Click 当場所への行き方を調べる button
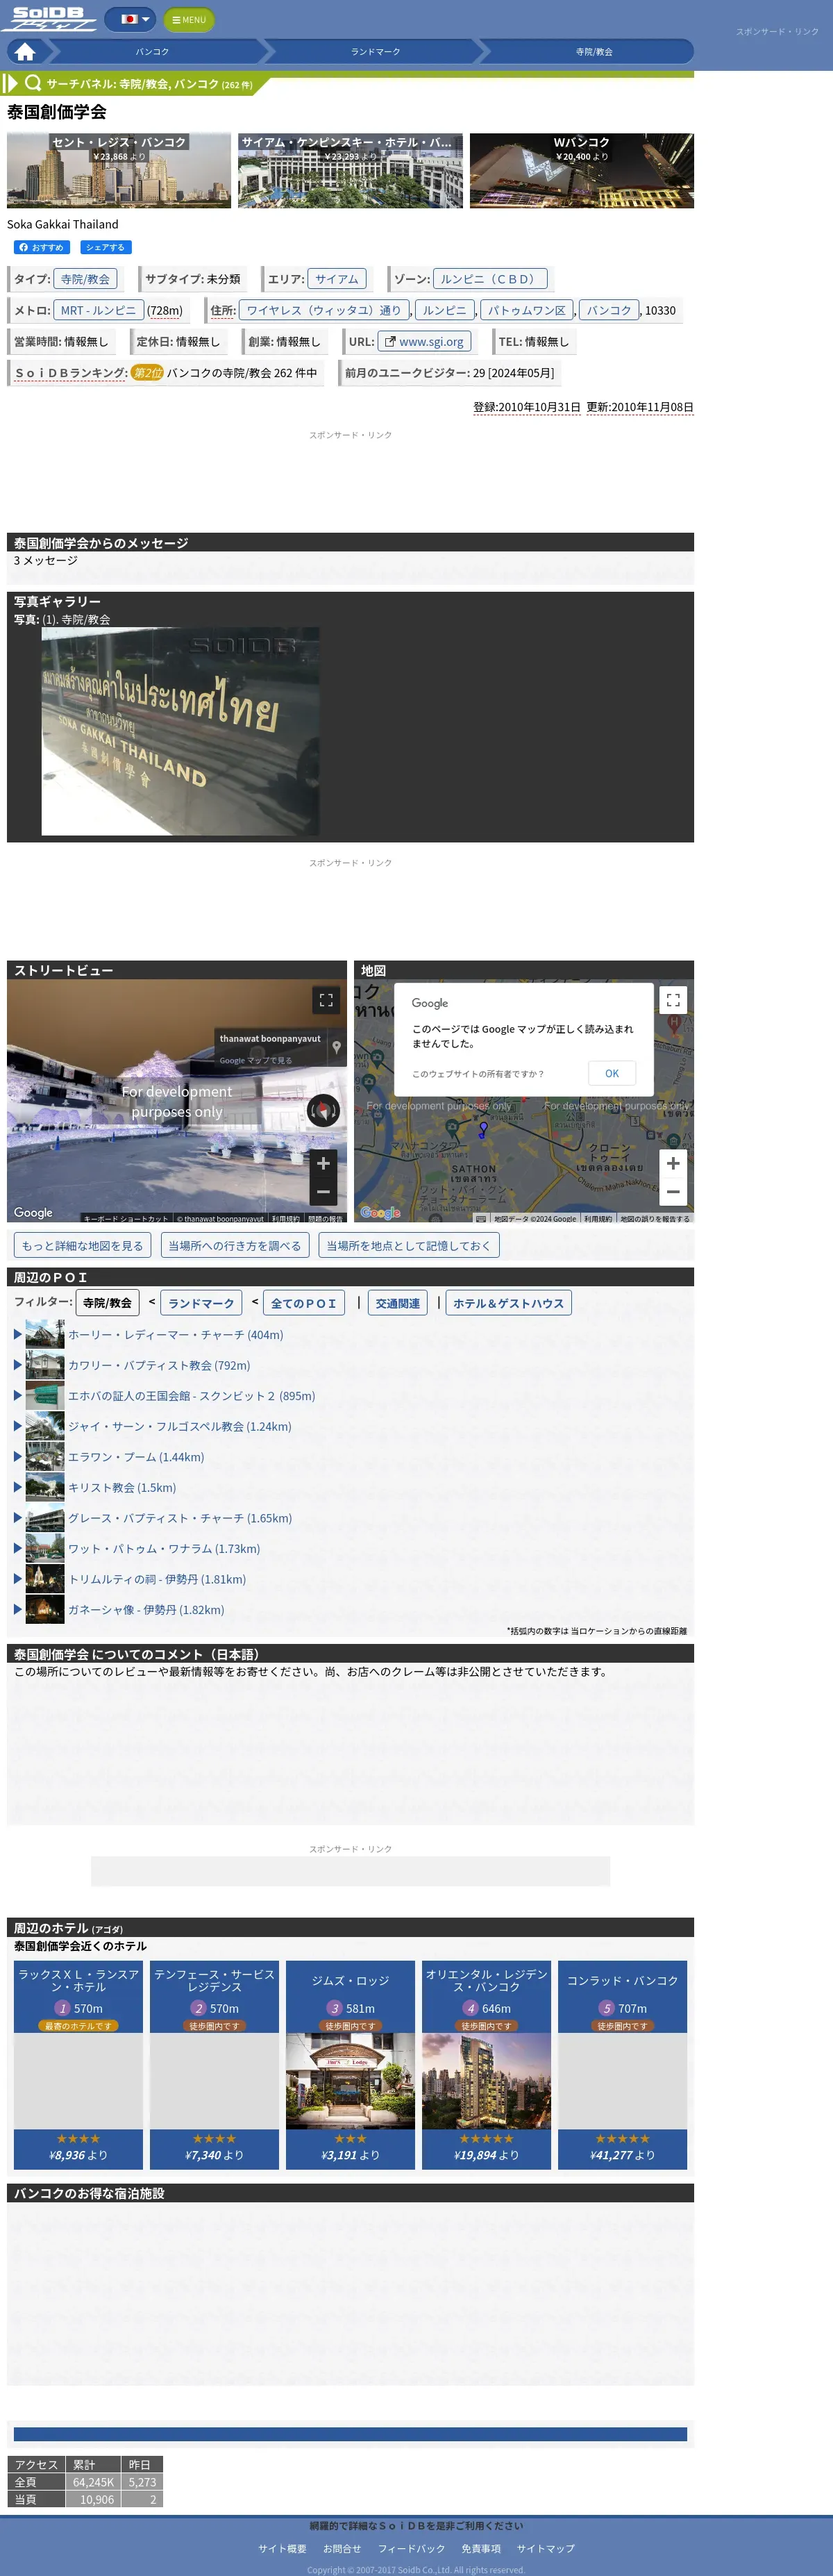Viewport: 833px width, 2576px height. click(235, 1245)
